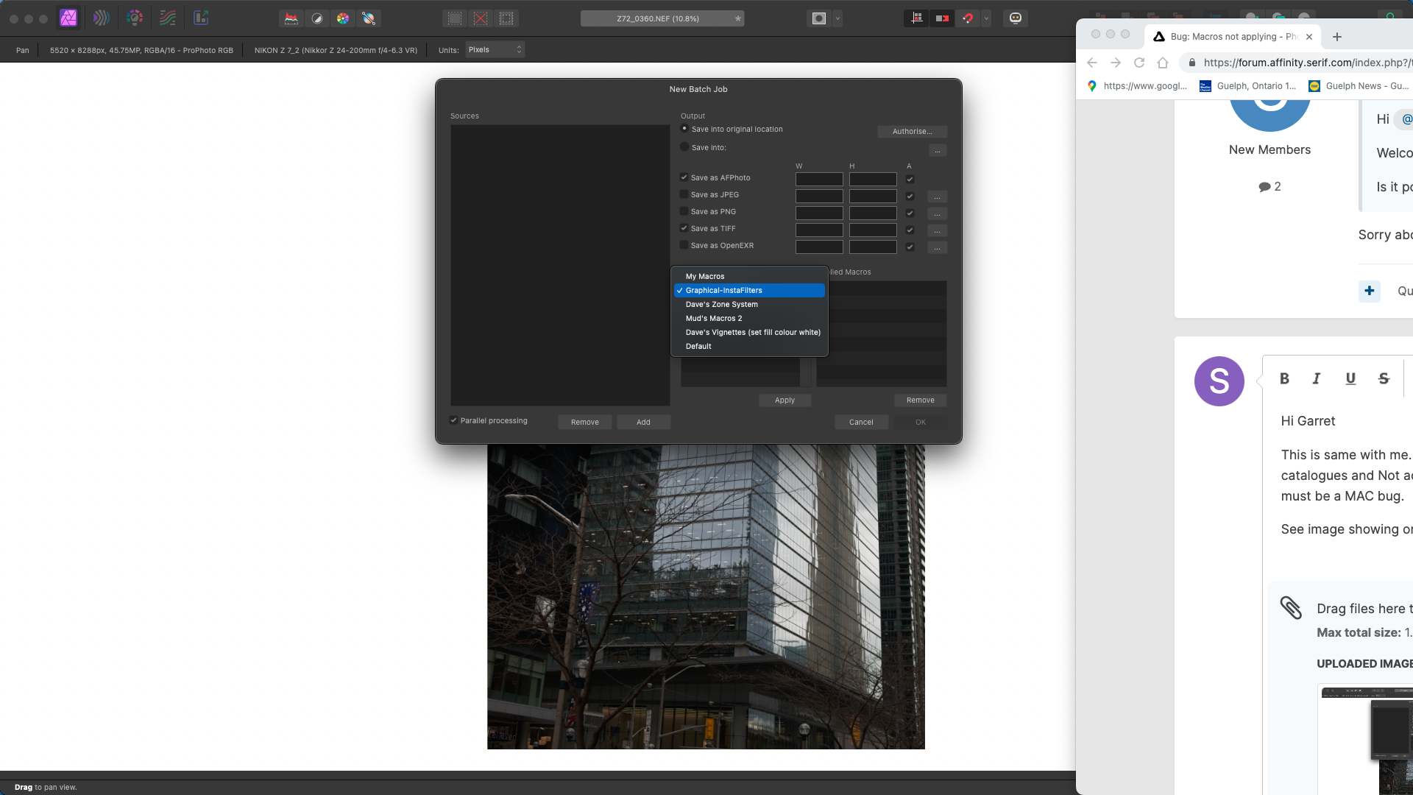Open the assistant robot icon
Image resolution: width=1413 pixels, height=795 pixels.
point(1016,18)
